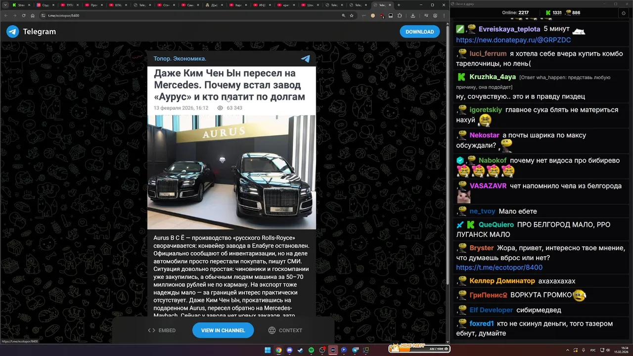
Task: Click username Келлер Доминатор in chat
Action: pos(502,281)
